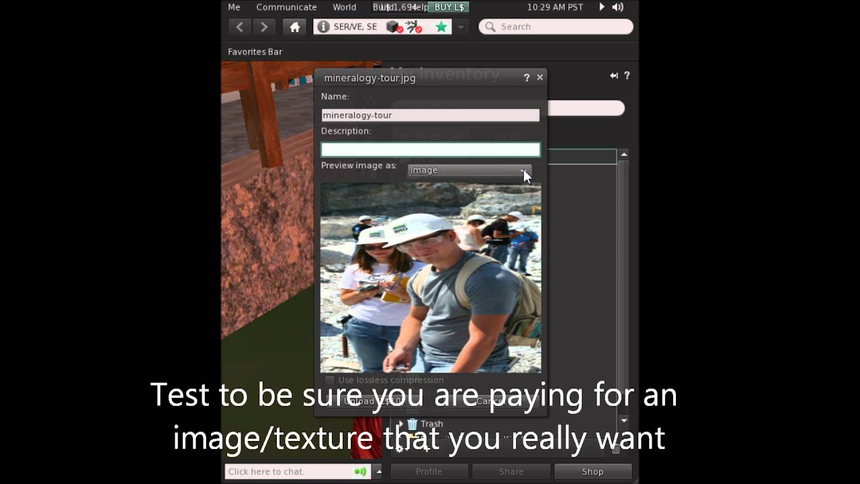Viewport: 860px width, 484px height.
Task: Click the trash bin icon below inventory list
Action: [615, 448]
